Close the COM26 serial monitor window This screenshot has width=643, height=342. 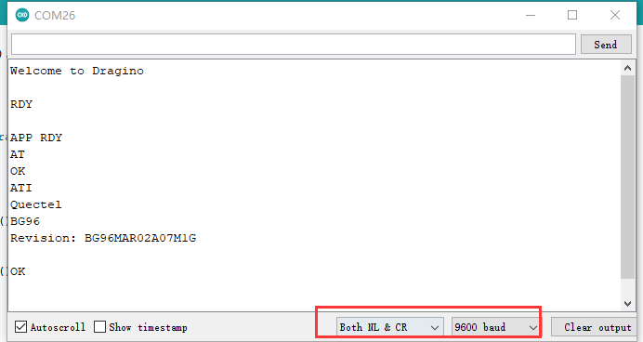coord(615,15)
